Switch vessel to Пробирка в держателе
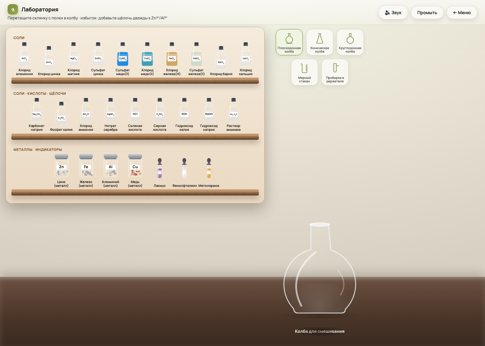485x346 pixels. tap(335, 72)
